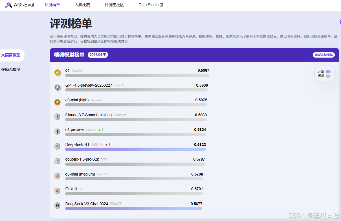
Task: Open the 评测榜单 navigation tab
Action: click(x=52, y=5)
